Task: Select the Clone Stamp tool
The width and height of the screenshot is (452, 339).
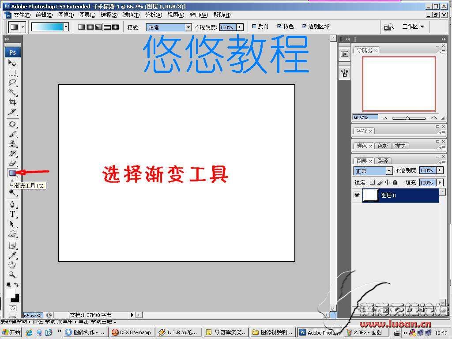Action: pyautogui.click(x=12, y=143)
